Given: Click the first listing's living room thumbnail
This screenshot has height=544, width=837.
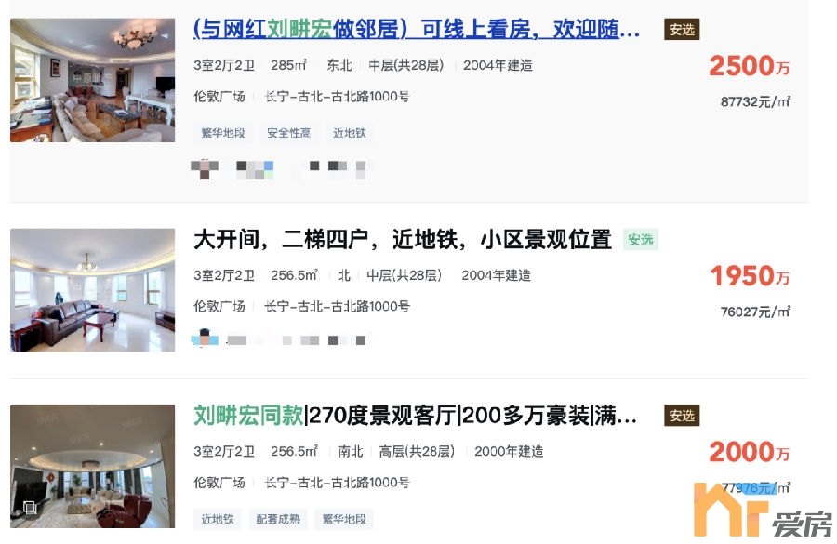Looking at the screenshot, I should point(92,80).
